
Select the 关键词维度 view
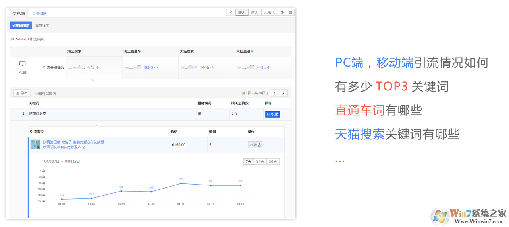(21, 25)
